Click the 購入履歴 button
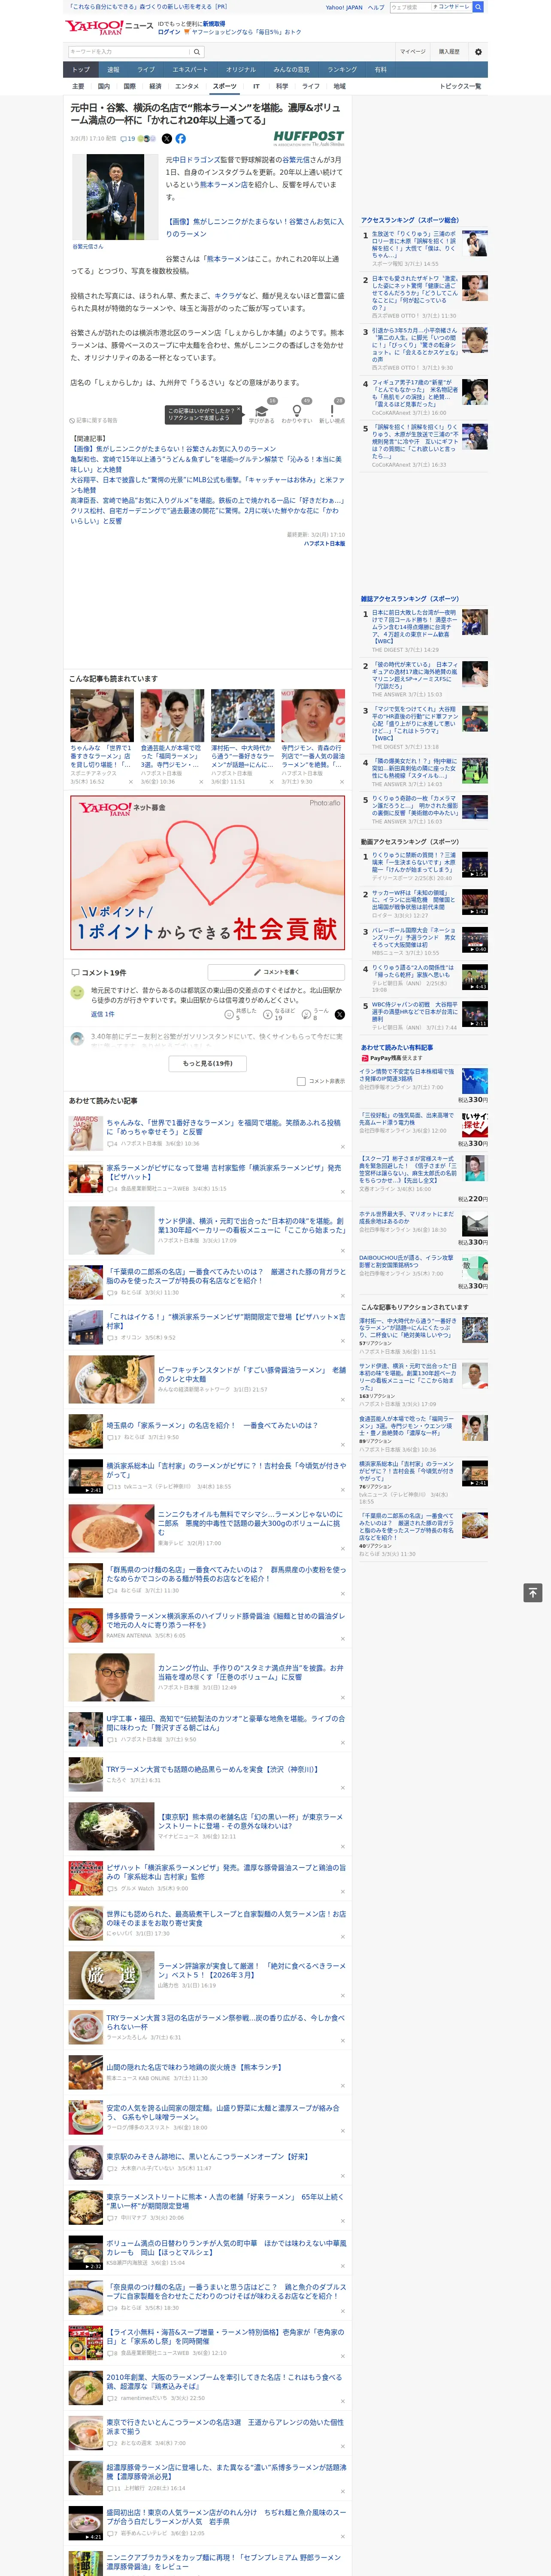 tap(449, 52)
